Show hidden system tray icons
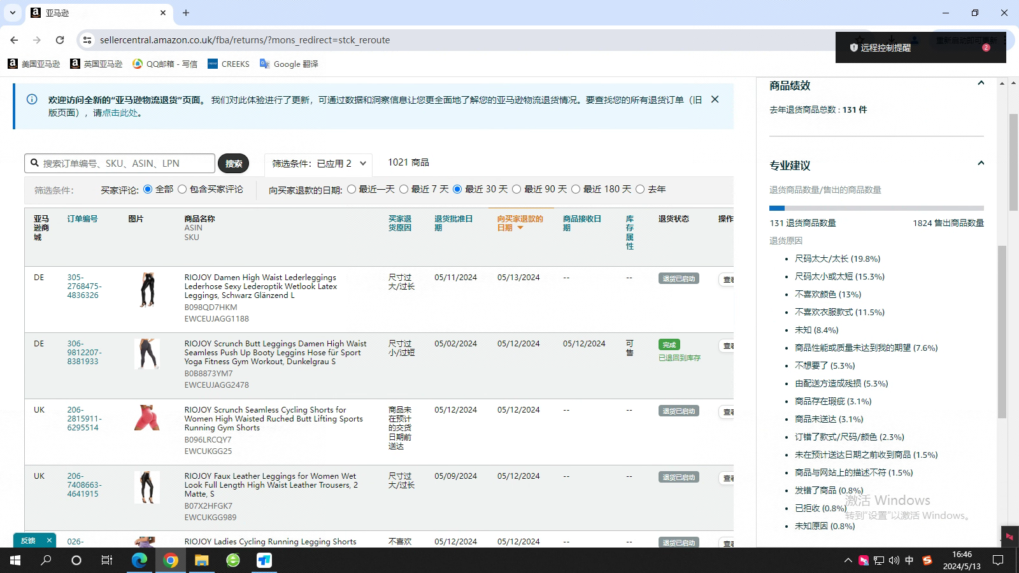Viewport: 1019px width, 573px height. coord(848,560)
